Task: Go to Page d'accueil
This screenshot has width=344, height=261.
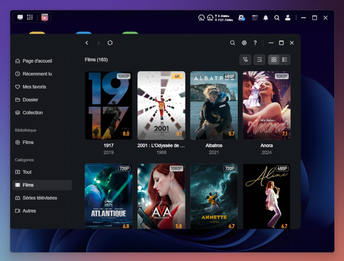Action: [34, 61]
